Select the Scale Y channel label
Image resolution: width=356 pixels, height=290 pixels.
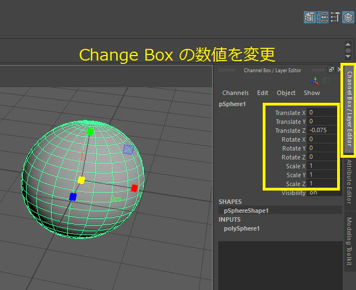coord(296,175)
